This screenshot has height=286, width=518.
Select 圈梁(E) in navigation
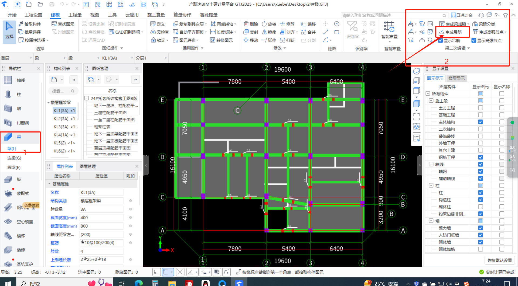14,168
